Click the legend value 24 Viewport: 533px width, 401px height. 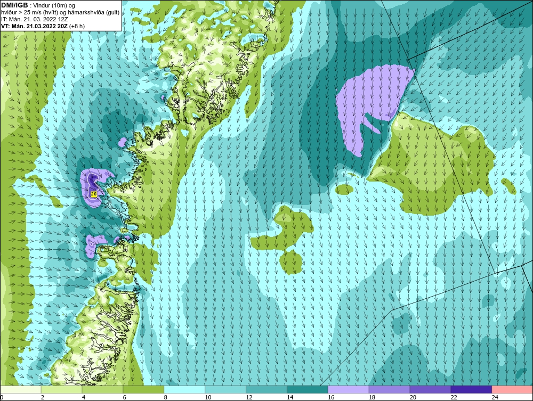click(495, 397)
